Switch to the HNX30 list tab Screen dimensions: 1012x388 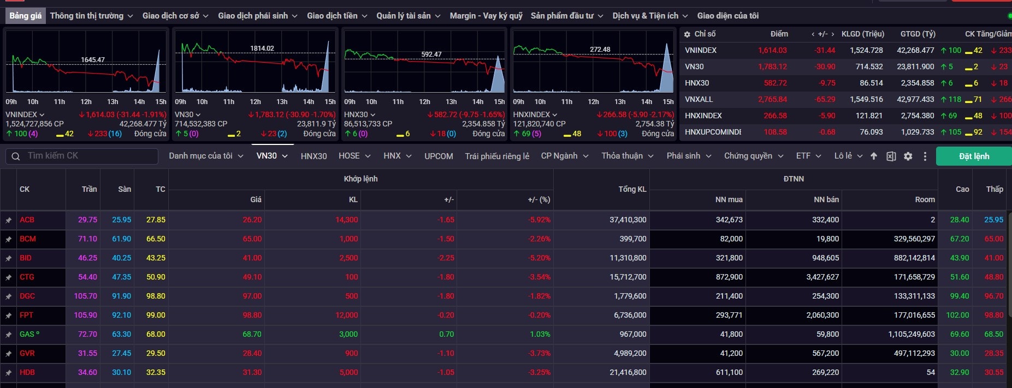tap(313, 156)
